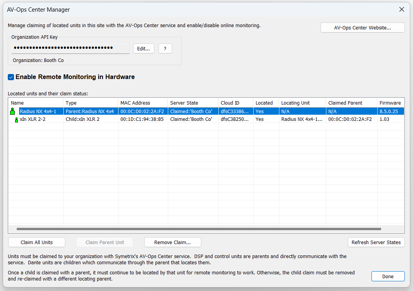Click small green icon beside xIn XLR 2-2
Image resolution: width=413 pixels, height=291 pixels.
[x=17, y=120]
